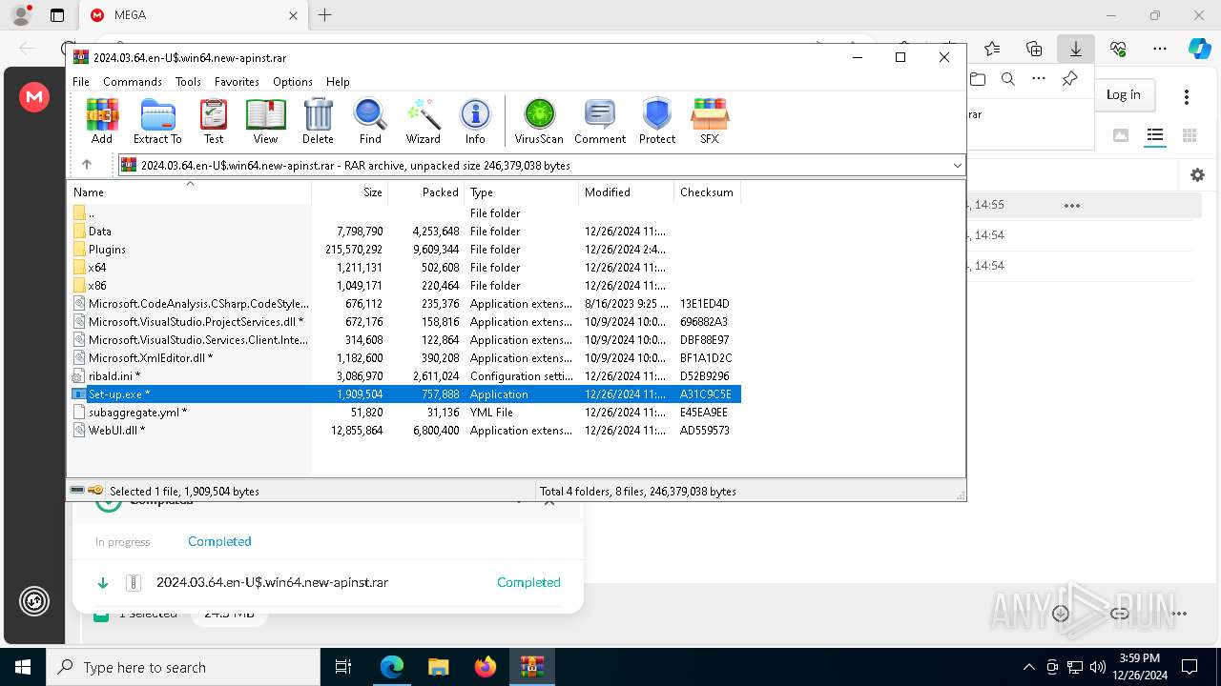Open the Commands menu
Viewport: 1221px width, 686px height.
coord(133,82)
